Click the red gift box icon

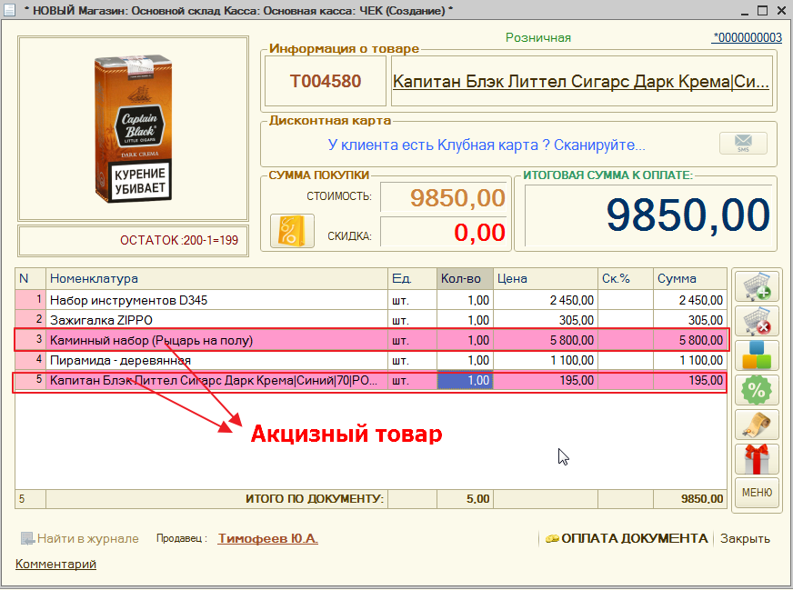[x=757, y=458]
